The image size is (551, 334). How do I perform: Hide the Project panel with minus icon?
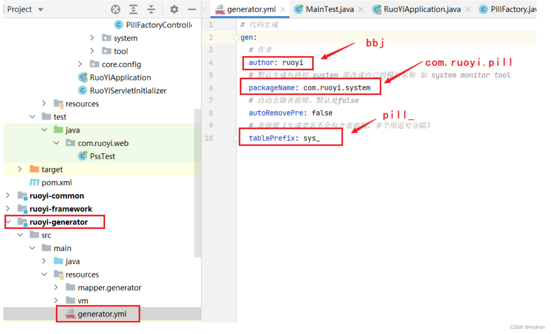[192, 9]
